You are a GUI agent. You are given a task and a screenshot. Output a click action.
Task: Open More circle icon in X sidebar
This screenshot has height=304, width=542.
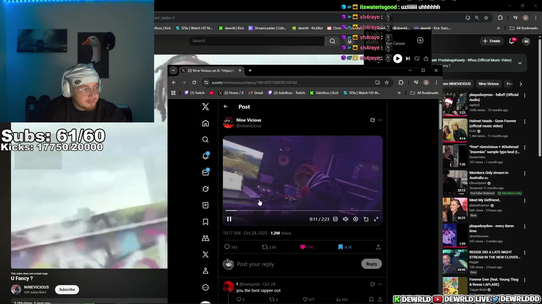[205, 287]
